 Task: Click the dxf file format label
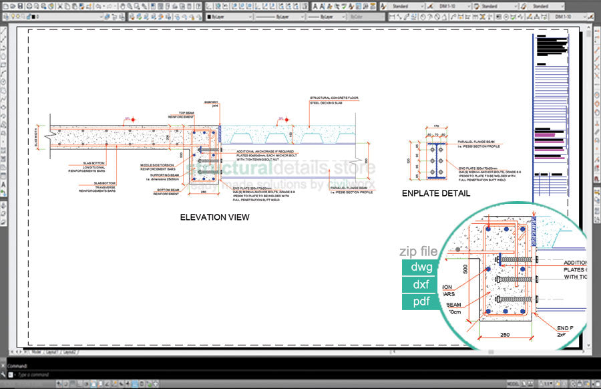[421, 285]
